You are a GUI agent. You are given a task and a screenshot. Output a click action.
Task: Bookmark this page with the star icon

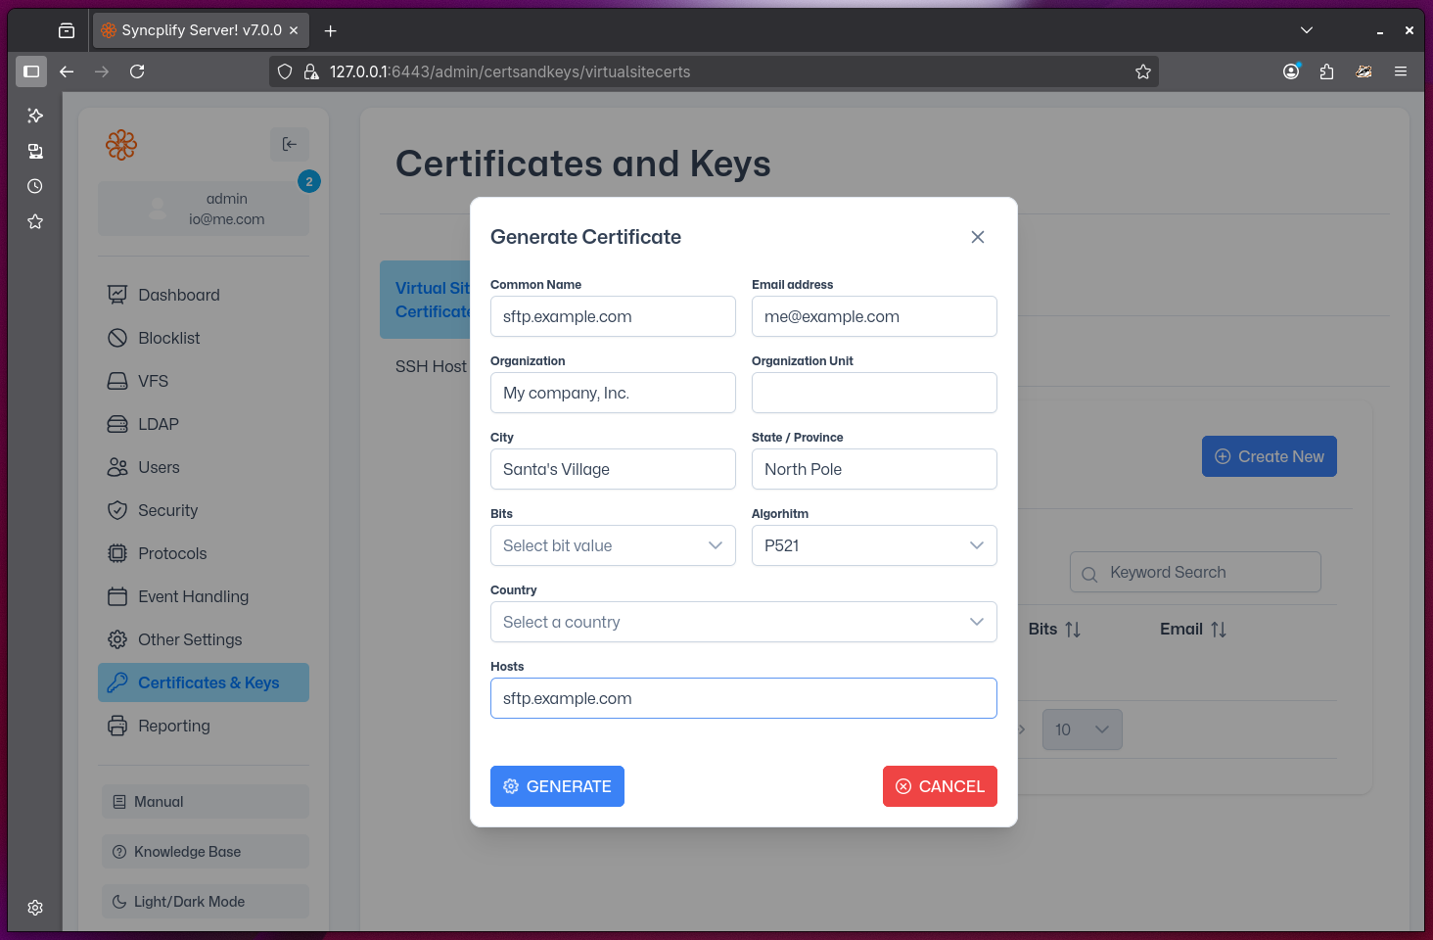tap(1142, 71)
